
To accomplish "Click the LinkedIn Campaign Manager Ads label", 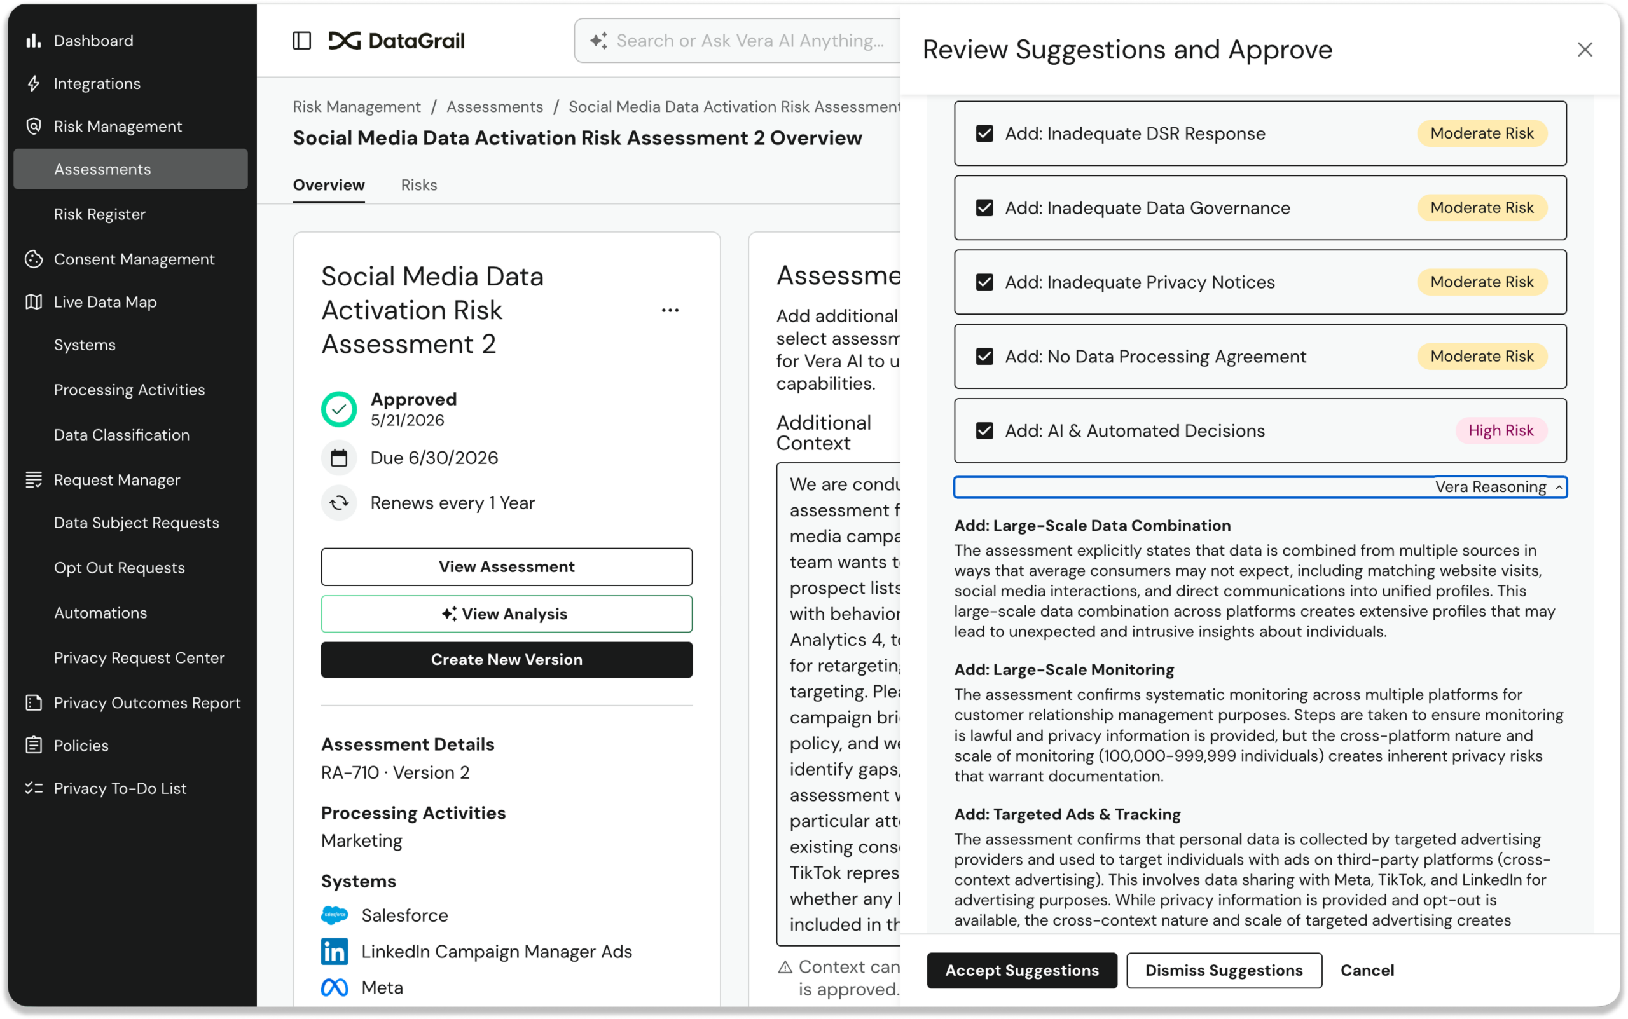I will [x=497, y=951].
